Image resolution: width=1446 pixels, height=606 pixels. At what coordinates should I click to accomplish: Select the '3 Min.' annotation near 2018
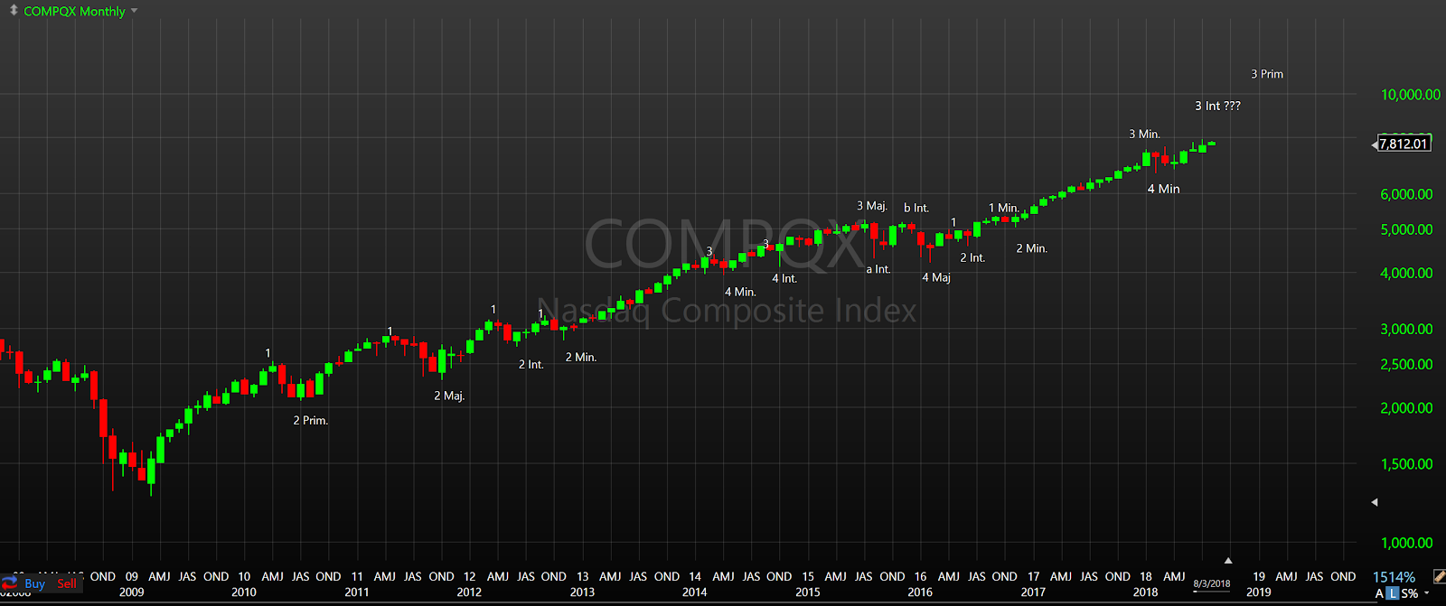click(1144, 134)
